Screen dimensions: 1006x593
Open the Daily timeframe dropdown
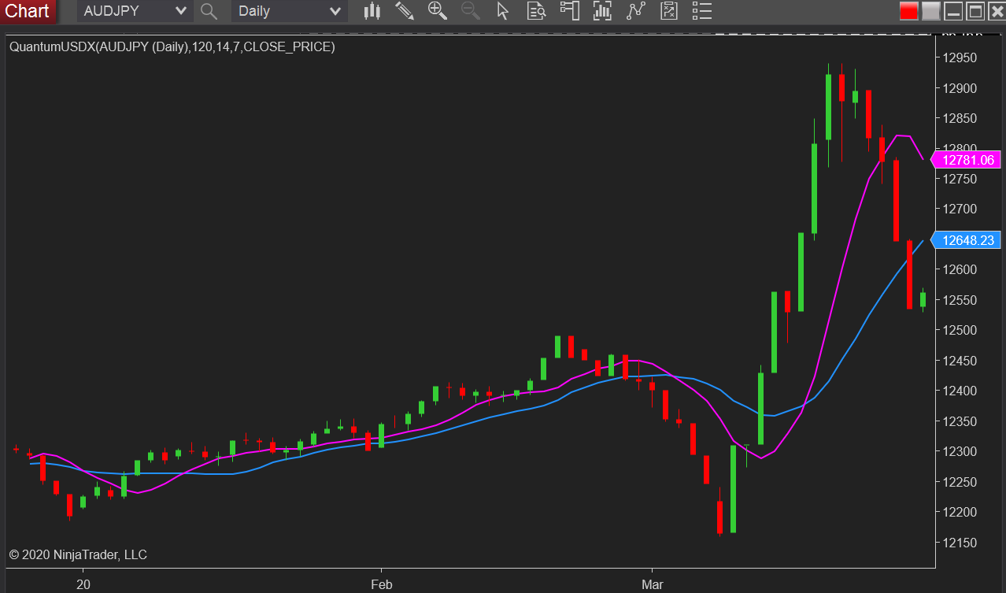[283, 11]
